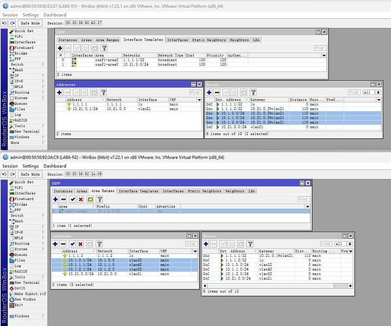This screenshot has height=326, width=391.
Task: Click Remove icon in LAB6-R2 OSPF window
Action: tap(63, 199)
